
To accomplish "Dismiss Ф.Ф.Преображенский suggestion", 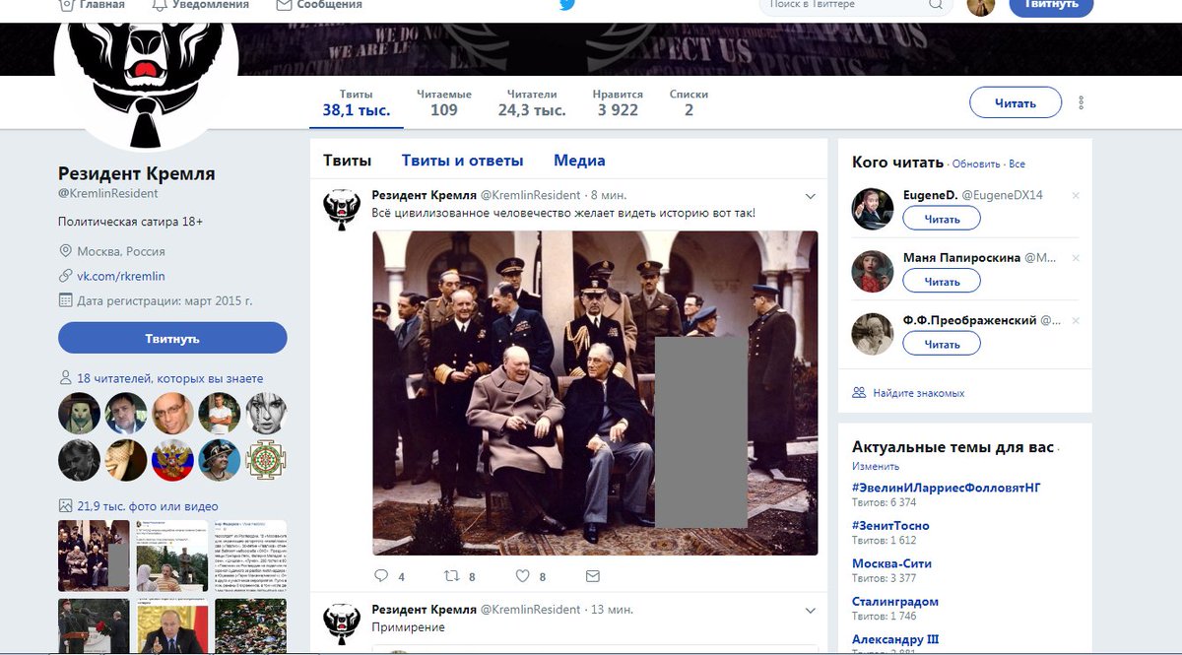I will pos(1076,321).
